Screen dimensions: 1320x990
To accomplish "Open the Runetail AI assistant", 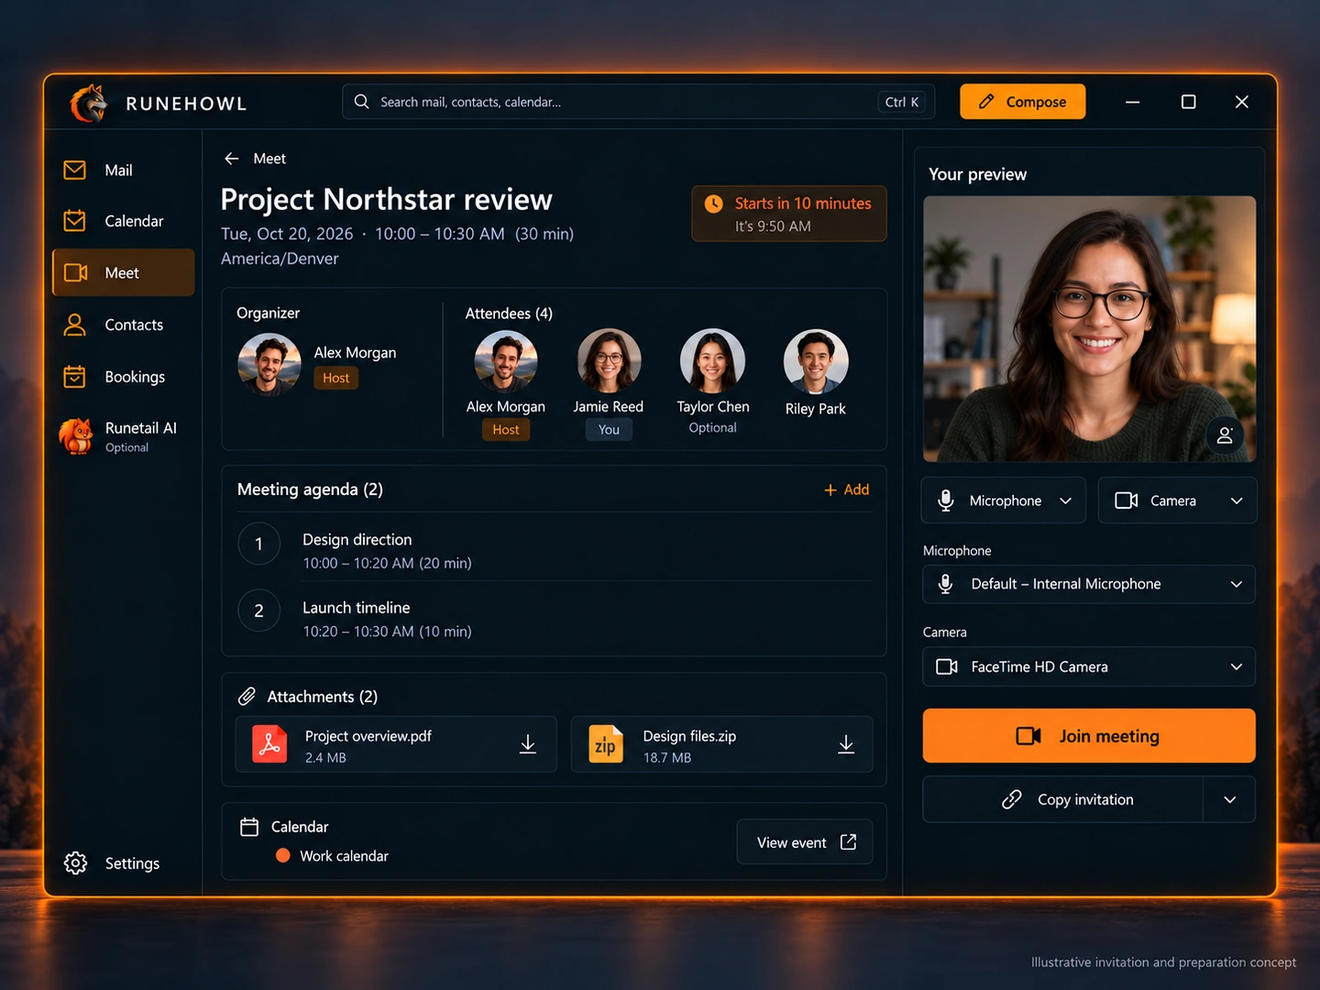I will point(124,436).
